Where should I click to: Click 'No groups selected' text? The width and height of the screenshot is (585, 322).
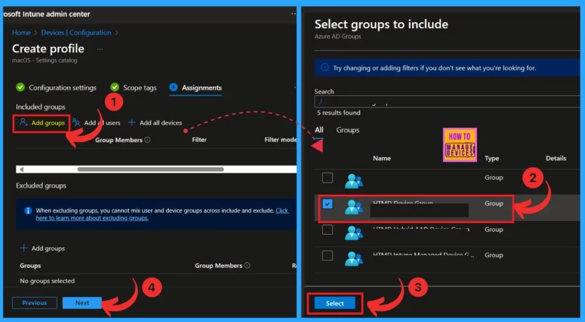coord(47,281)
